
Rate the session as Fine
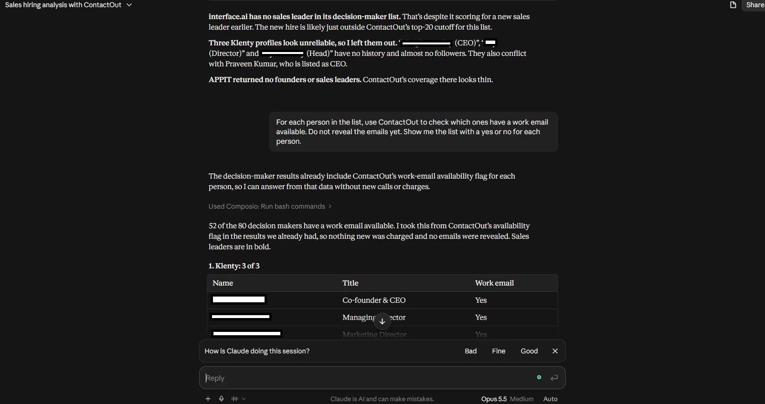tap(499, 351)
